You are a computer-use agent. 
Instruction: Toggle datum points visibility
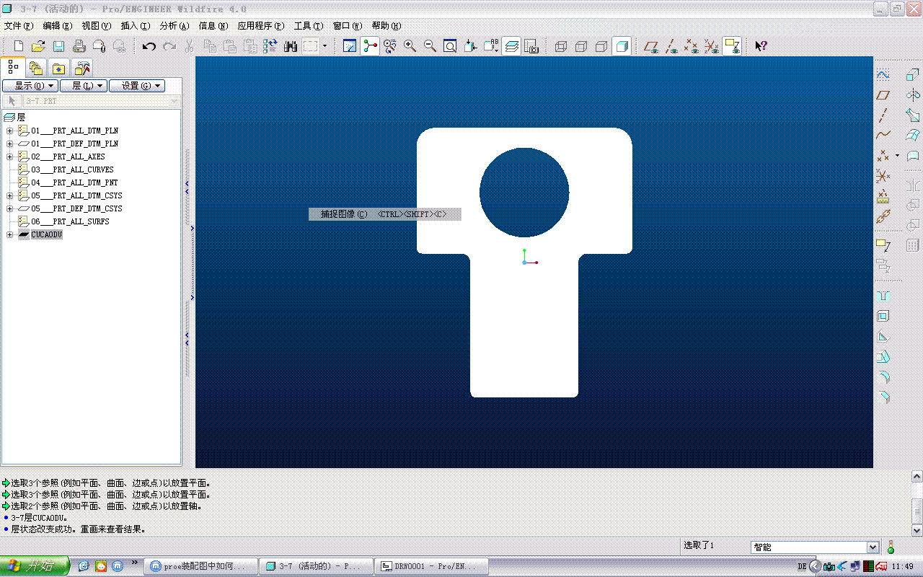coord(692,46)
